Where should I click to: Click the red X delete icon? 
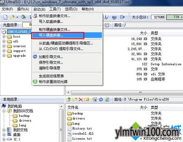tap(81, 99)
